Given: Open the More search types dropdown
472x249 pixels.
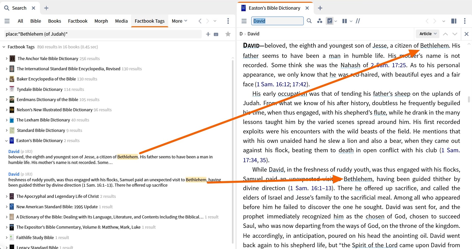Looking at the screenshot, I should 179,21.
